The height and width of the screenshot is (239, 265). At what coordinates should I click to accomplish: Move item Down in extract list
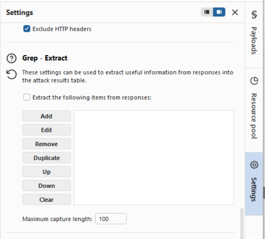(46, 185)
